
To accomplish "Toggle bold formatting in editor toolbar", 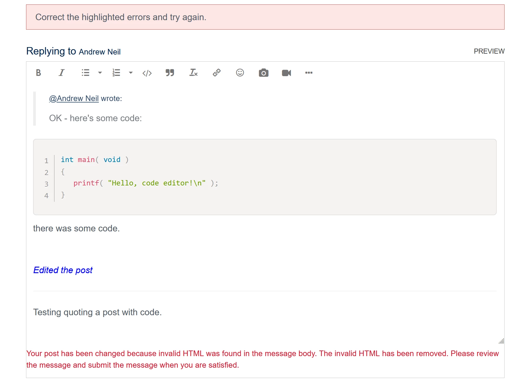I will point(38,73).
